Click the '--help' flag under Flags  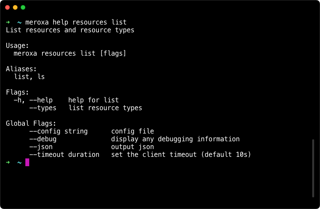[x=41, y=100]
